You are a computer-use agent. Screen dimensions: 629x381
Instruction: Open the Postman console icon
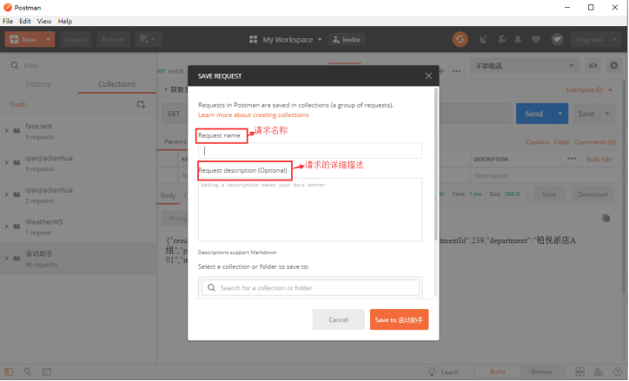[47, 371]
